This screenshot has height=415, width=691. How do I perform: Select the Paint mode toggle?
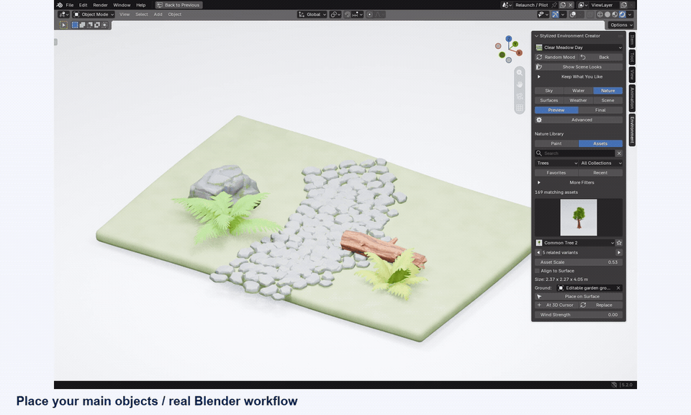(556, 144)
